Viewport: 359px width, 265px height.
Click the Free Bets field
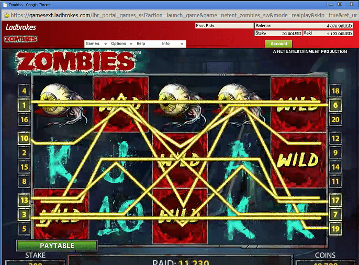click(x=225, y=26)
